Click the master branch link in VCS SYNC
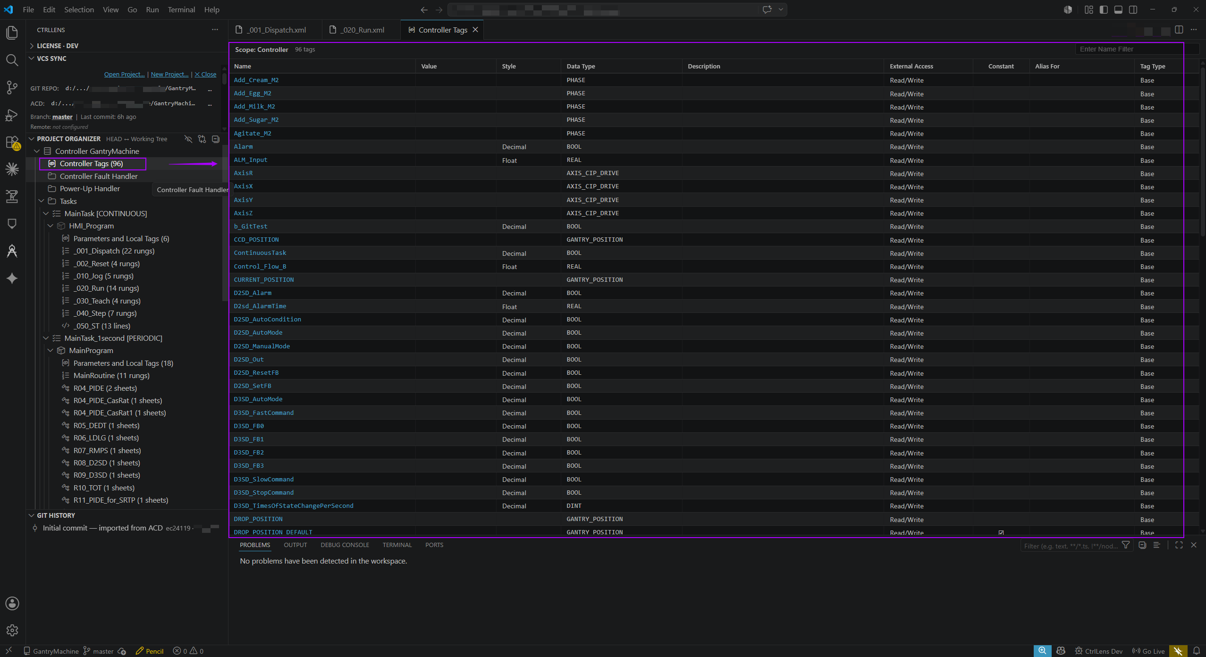This screenshot has height=657, width=1206. (62, 117)
